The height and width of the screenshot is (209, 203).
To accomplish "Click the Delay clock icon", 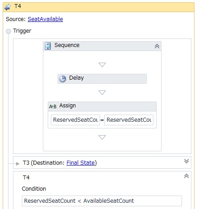I will click(62, 79).
